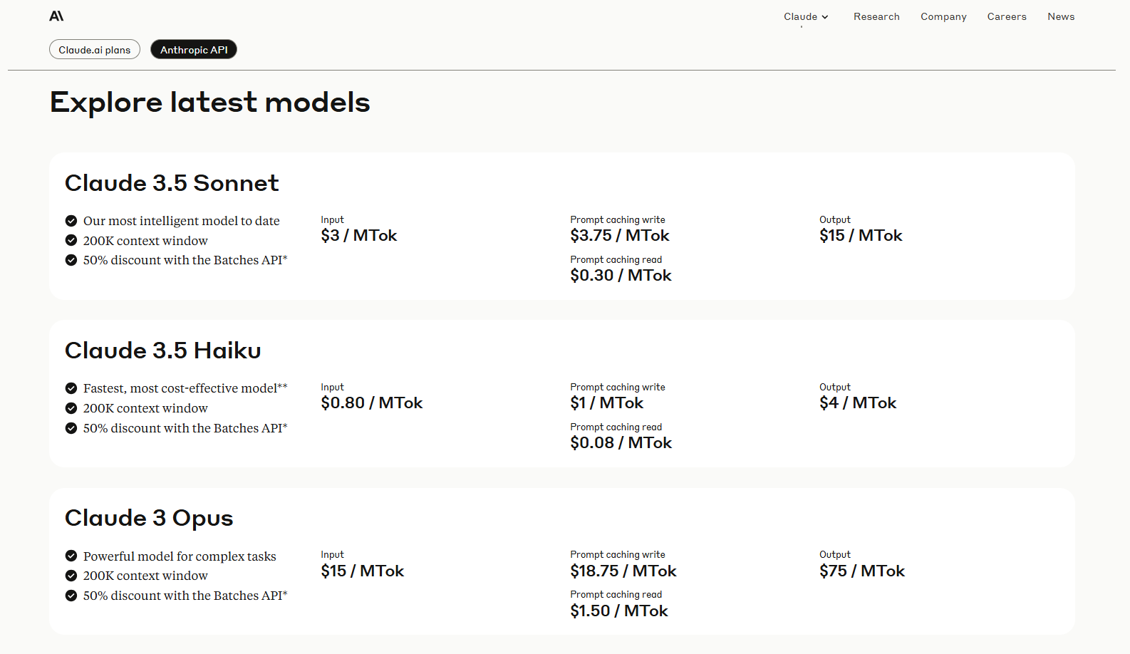Switch to the Claude.ai plans tab
The height and width of the screenshot is (654, 1130).
95,50
